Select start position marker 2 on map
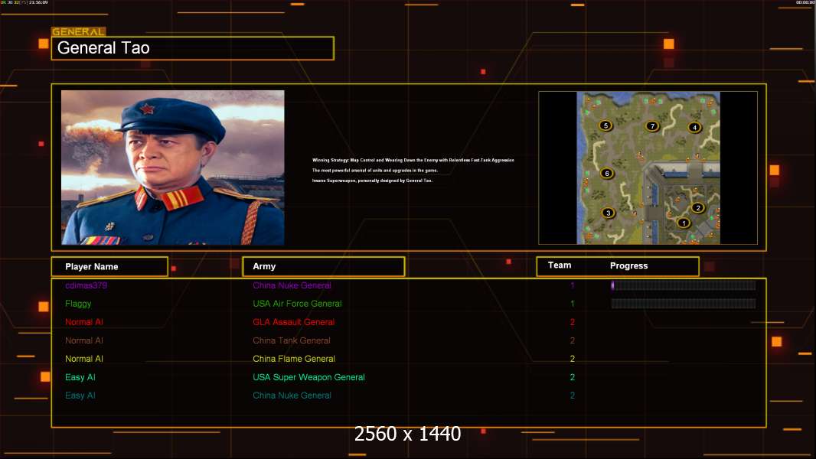The image size is (816, 459). [x=697, y=207]
